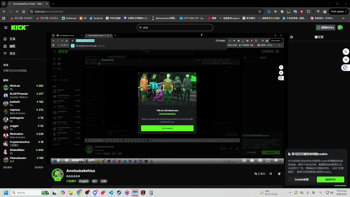350x197 pixels.
Task: Toggle fullscreen in video player
Action: [268, 160]
